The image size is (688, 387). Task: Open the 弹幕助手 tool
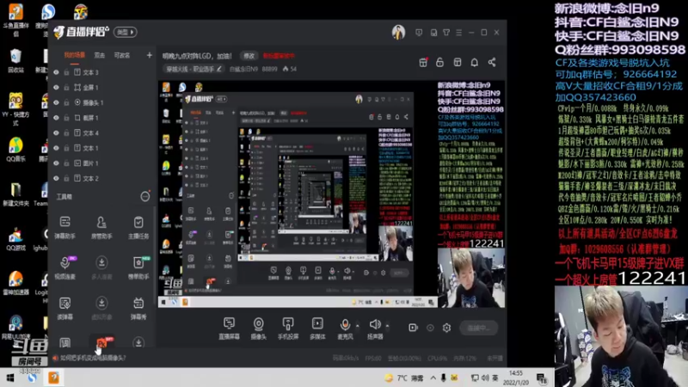65,227
